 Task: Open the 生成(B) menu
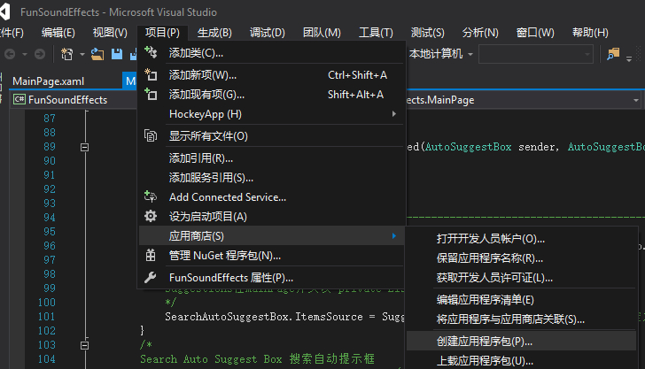point(214,33)
